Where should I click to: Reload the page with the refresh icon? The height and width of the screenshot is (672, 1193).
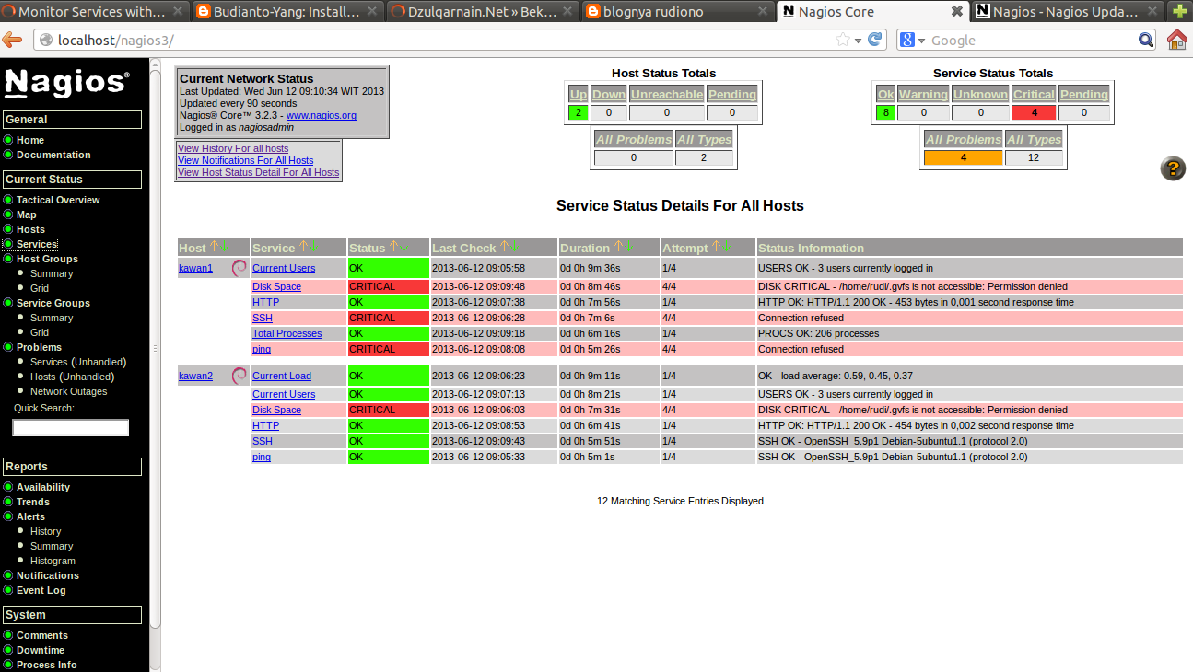(x=875, y=40)
